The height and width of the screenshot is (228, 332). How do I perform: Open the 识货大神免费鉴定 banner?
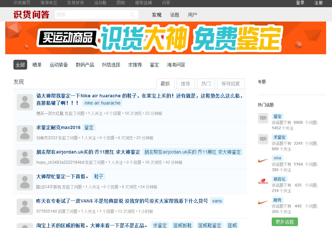166,38
